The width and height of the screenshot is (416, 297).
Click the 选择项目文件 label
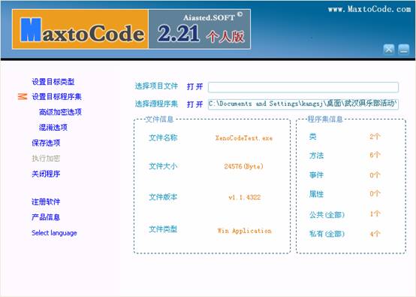(156, 86)
